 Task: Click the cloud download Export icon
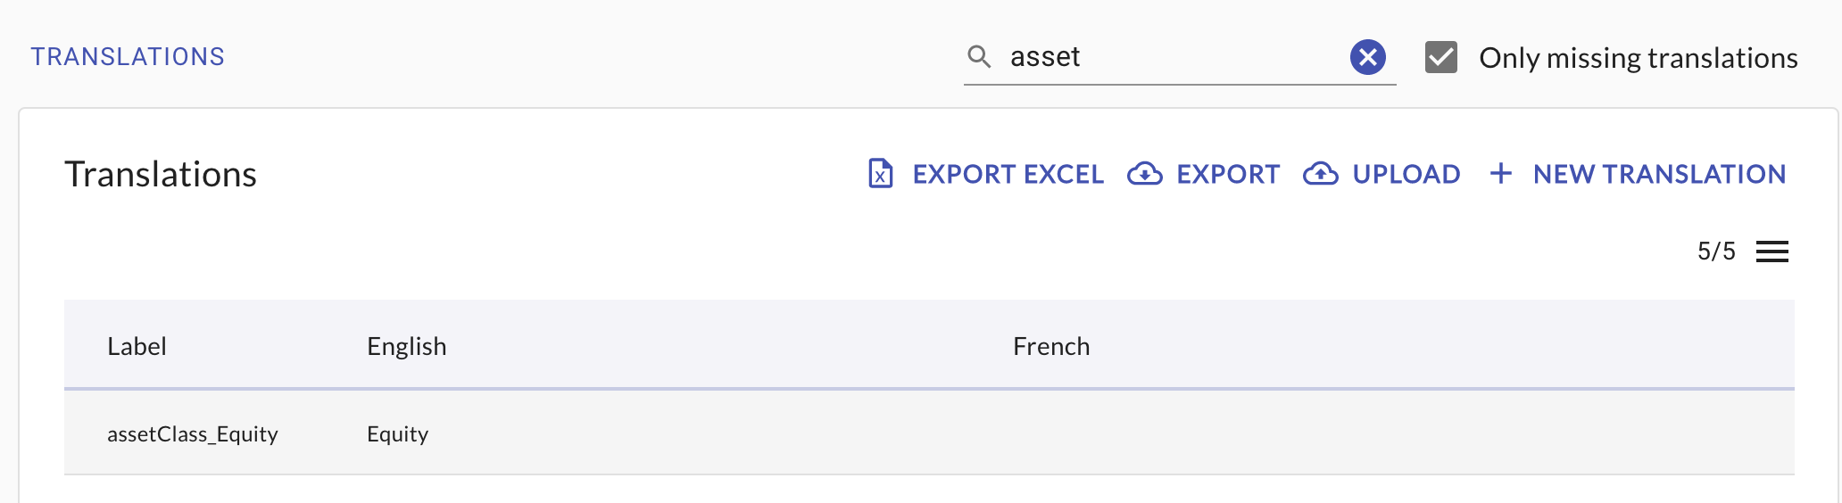click(x=1144, y=174)
